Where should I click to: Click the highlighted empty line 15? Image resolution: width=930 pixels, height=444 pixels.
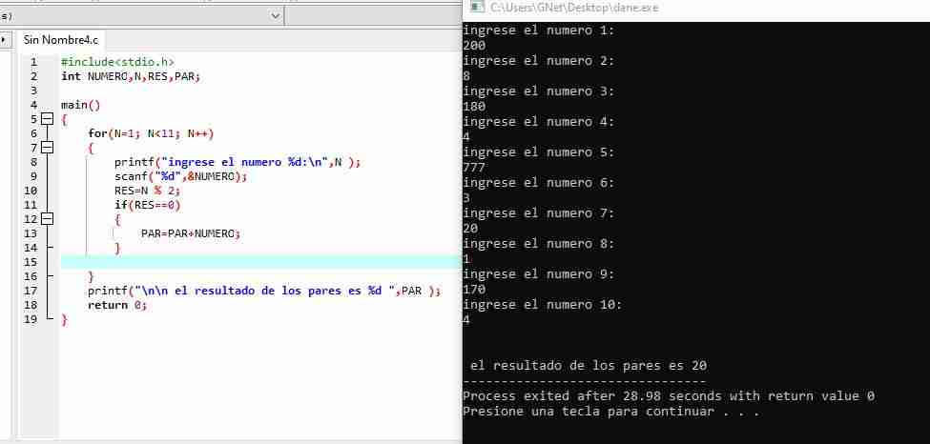click(261, 262)
